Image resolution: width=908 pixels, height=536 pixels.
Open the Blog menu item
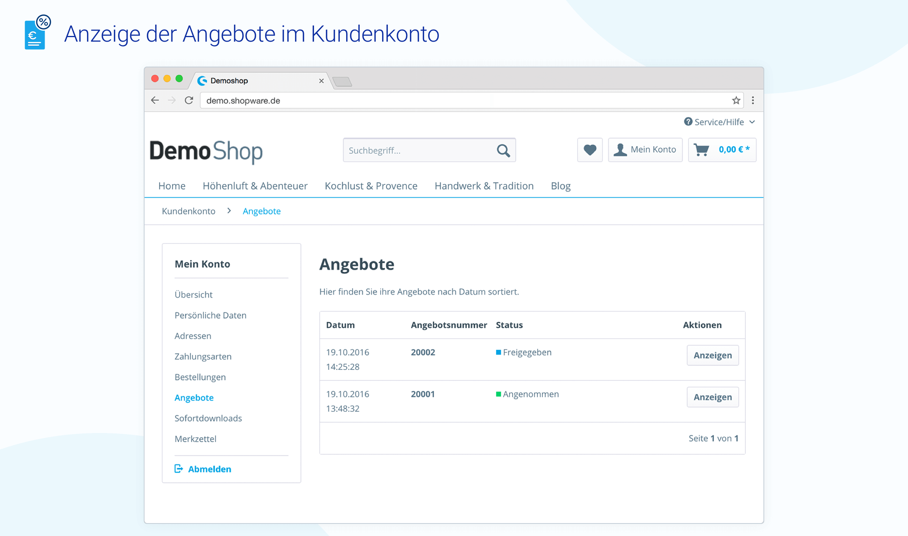point(560,186)
